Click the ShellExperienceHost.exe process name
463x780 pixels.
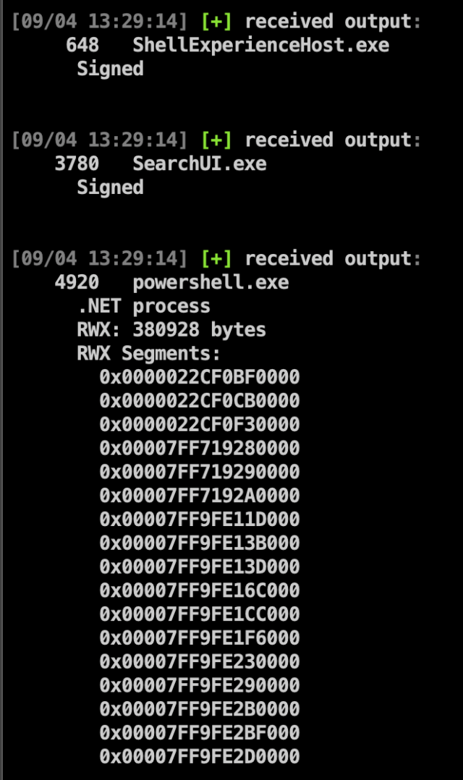point(260,45)
